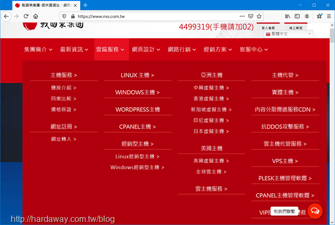335x225 pixels.
Task: Expand the 網路行銷 menu
Action: pyautogui.click(x=182, y=50)
